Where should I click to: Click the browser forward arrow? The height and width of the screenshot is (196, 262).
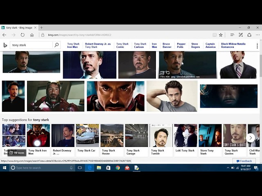pos(14,35)
